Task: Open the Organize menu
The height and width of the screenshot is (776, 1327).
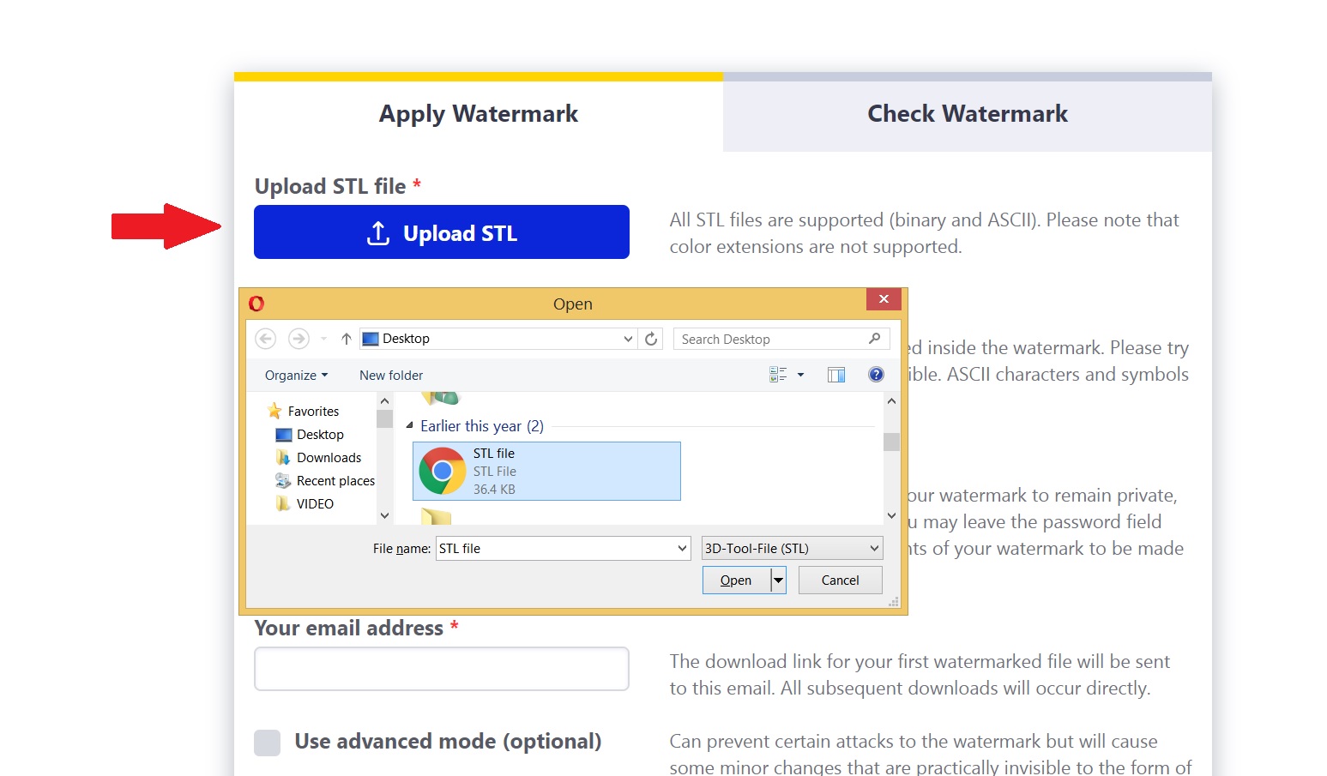Action: point(296,375)
